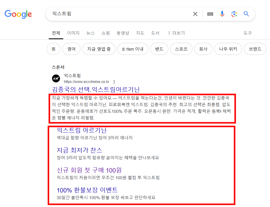This screenshot has width=270, height=207.
Task: Apply the 8.1km 이내 filter chip
Action: (133, 49)
